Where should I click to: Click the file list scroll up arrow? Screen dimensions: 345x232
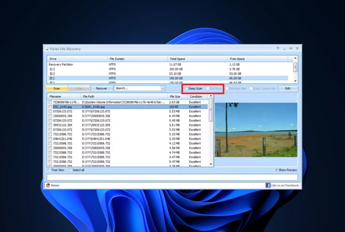coord(211,96)
